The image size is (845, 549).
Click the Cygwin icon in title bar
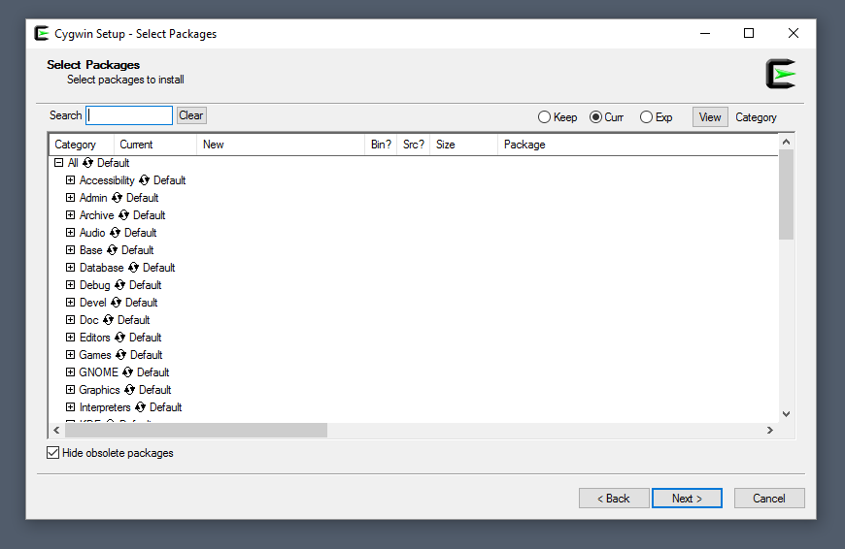[x=42, y=33]
